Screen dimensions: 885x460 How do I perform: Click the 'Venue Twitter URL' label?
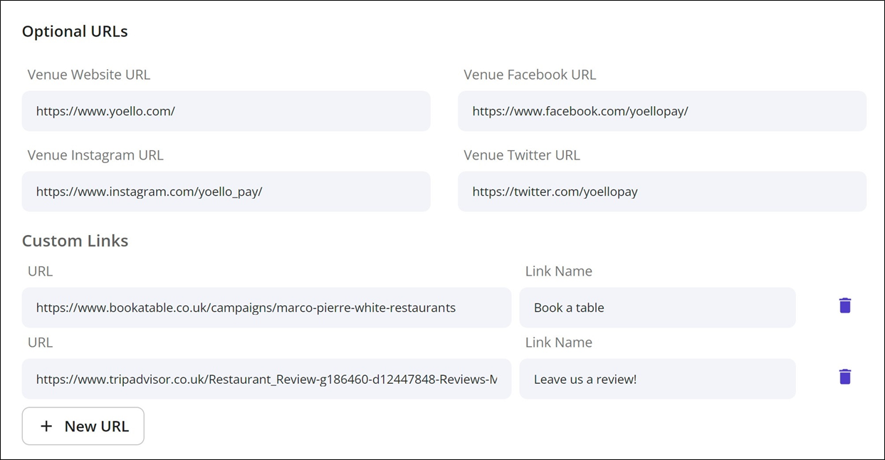(x=522, y=155)
